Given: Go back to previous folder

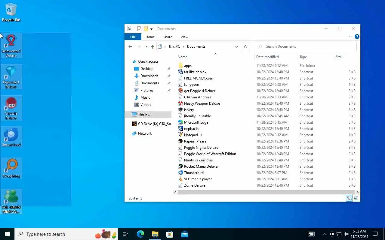Looking at the screenshot, I should tap(130, 46).
